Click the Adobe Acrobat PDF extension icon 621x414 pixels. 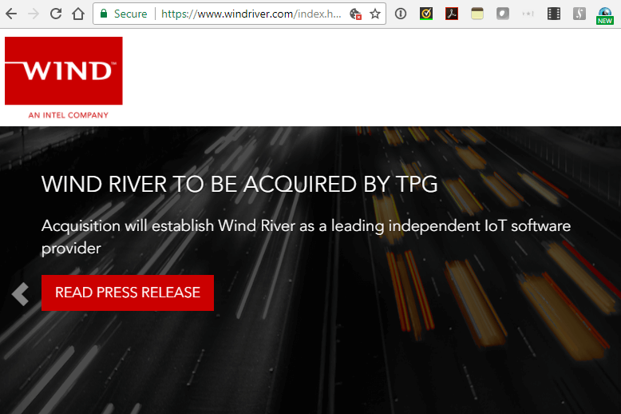(452, 14)
